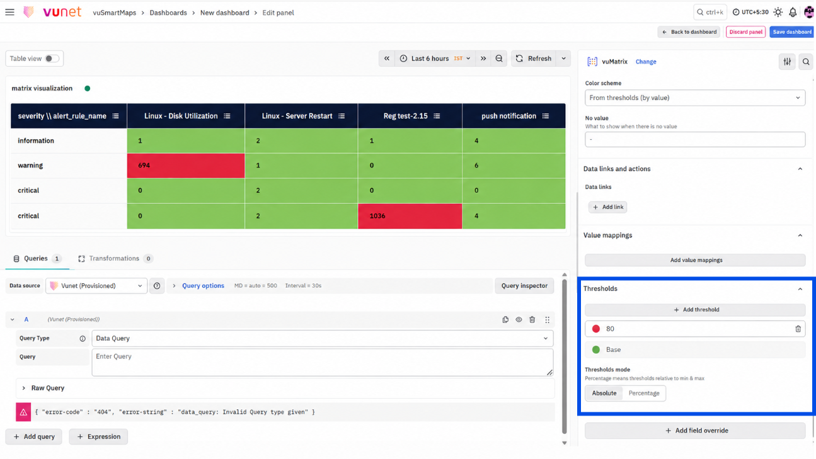Image resolution: width=816 pixels, height=459 pixels.
Task: Duplicate query A with copy icon
Action: pyautogui.click(x=505, y=320)
